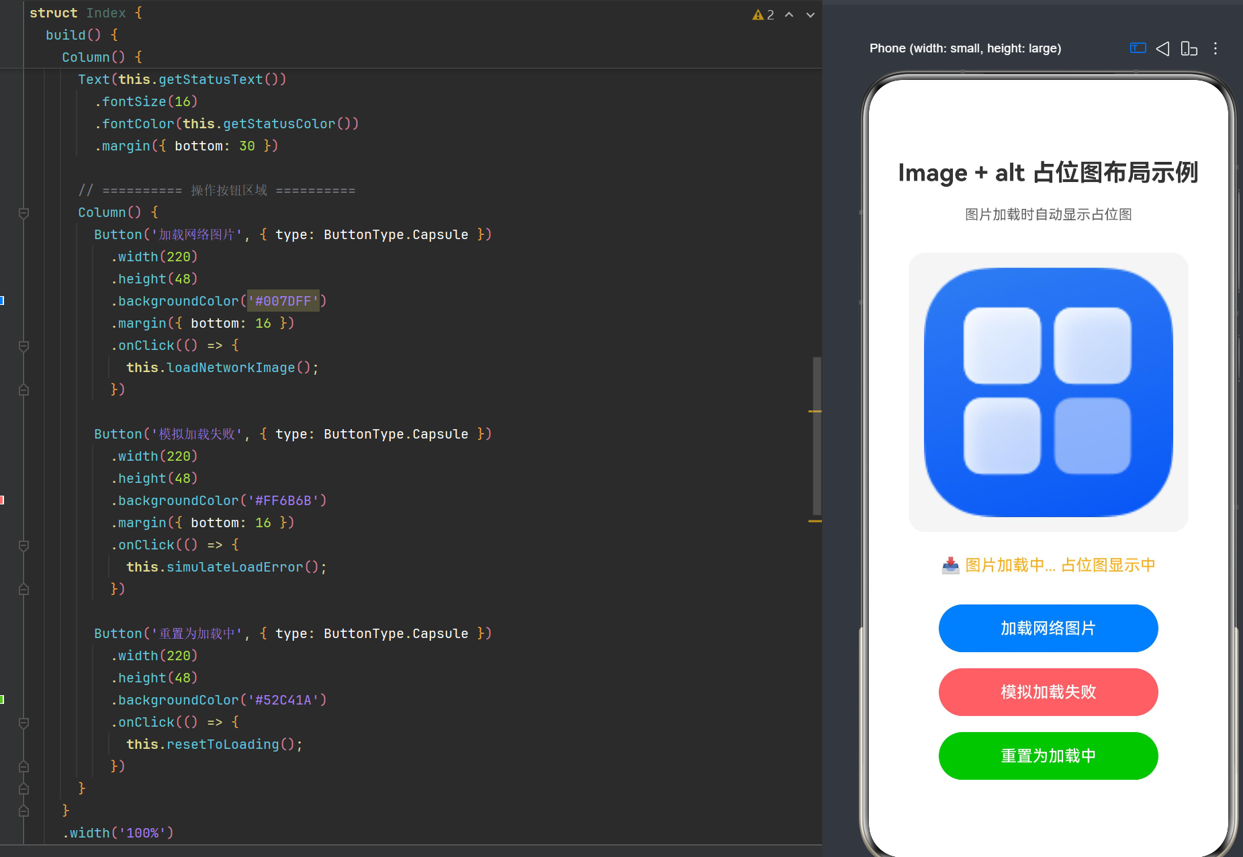Click 'Text(this.getStatusText())' in the code
This screenshot has width=1243, height=857.
coord(182,79)
